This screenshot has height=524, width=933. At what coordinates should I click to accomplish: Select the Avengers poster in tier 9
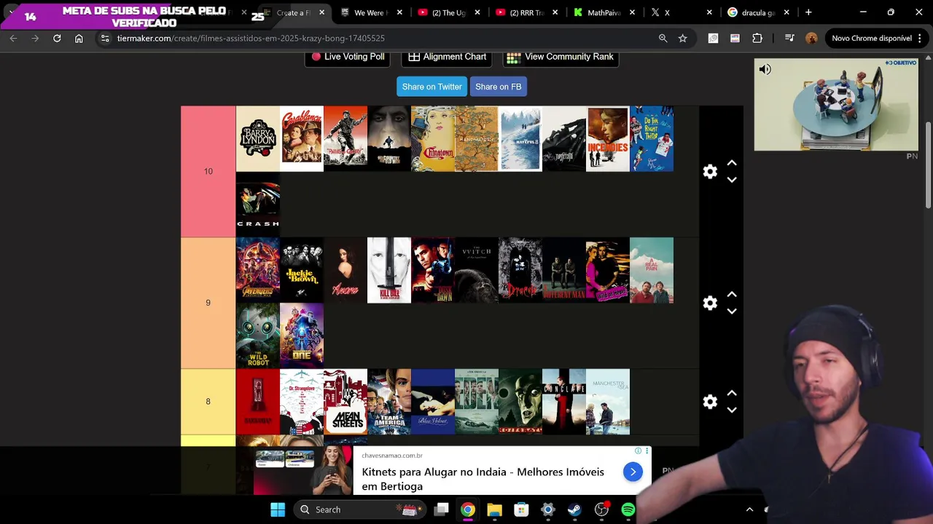coord(258,270)
